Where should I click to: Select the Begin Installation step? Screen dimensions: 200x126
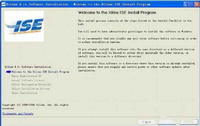[24, 93]
